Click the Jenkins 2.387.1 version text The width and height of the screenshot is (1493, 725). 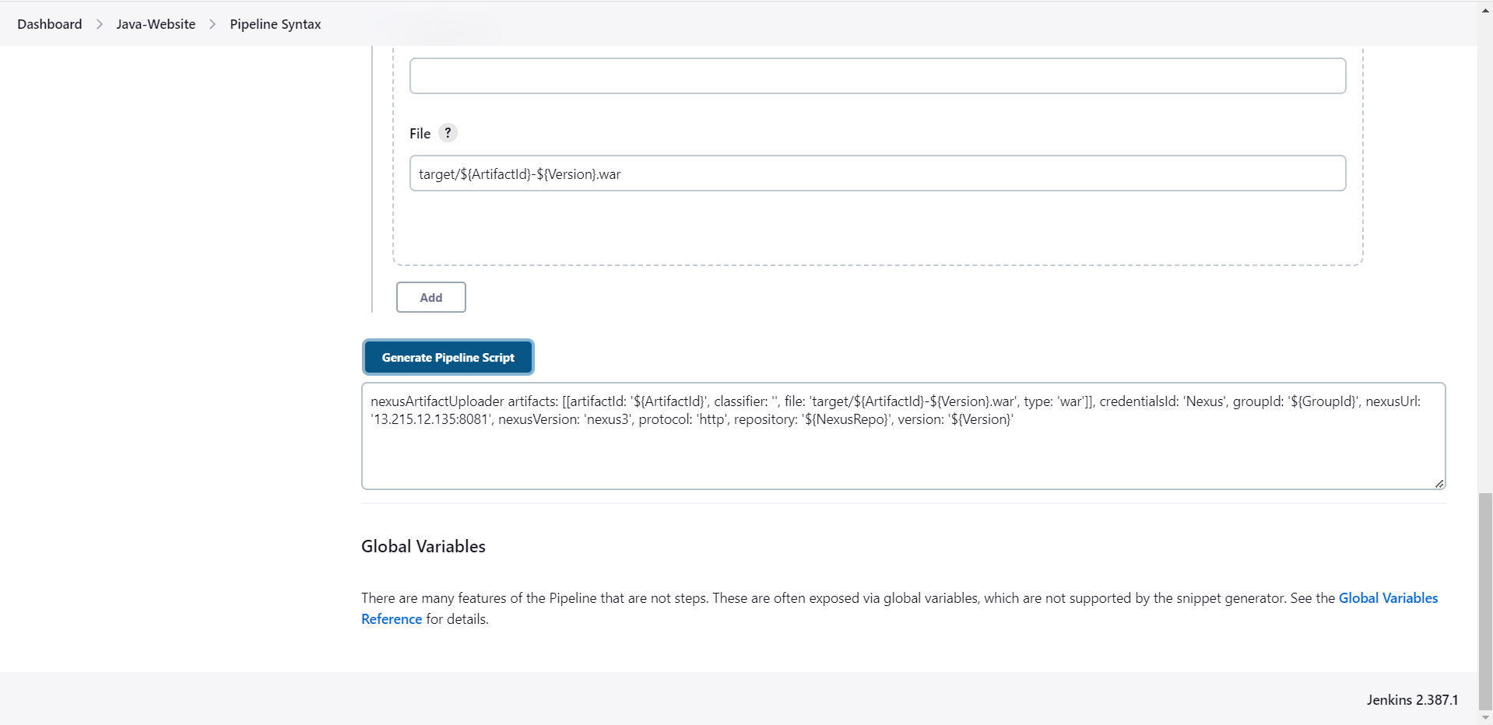click(1412, 699)
